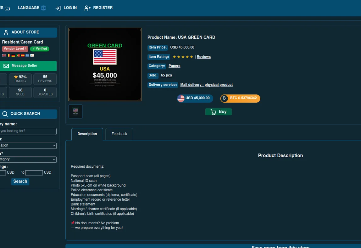Click the Buy button
This screenshot has height=248, width=361.
tap(219, 112)
